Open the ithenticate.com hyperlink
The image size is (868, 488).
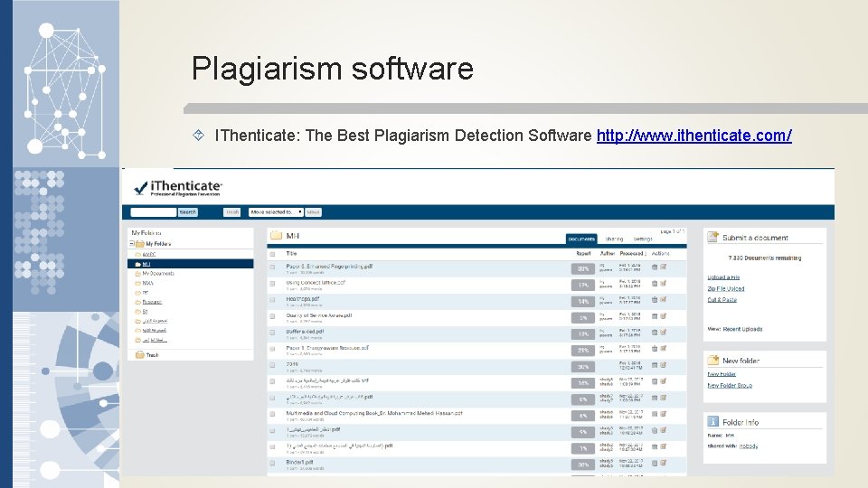pyautogui.click(x=694, y=136)
